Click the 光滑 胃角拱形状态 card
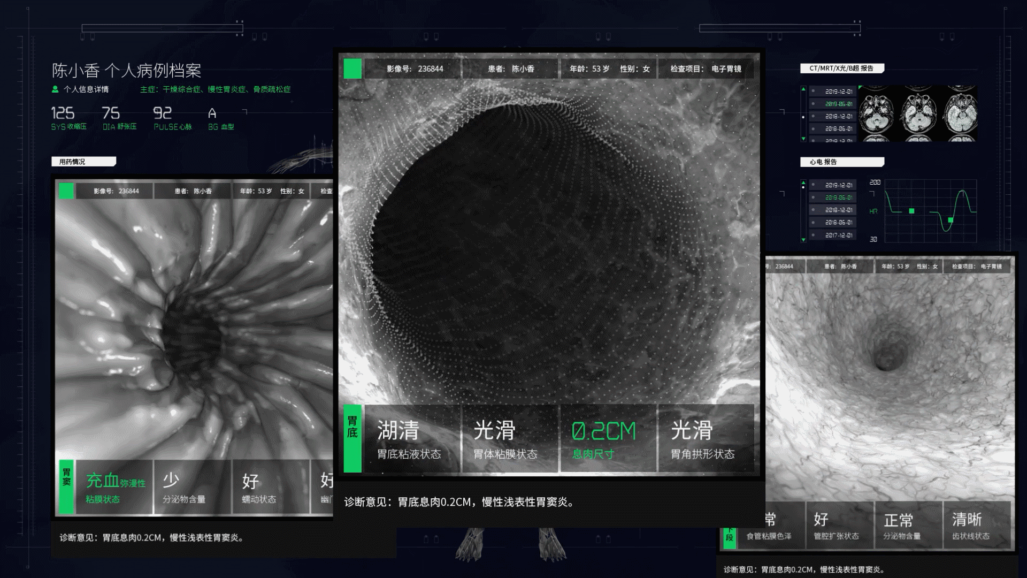Image resolution: width=1027 pixels, height=578 pixels. pyautogui.click(x=706, y=438)
